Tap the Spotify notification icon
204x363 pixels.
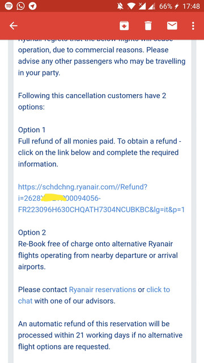[8, 6]
